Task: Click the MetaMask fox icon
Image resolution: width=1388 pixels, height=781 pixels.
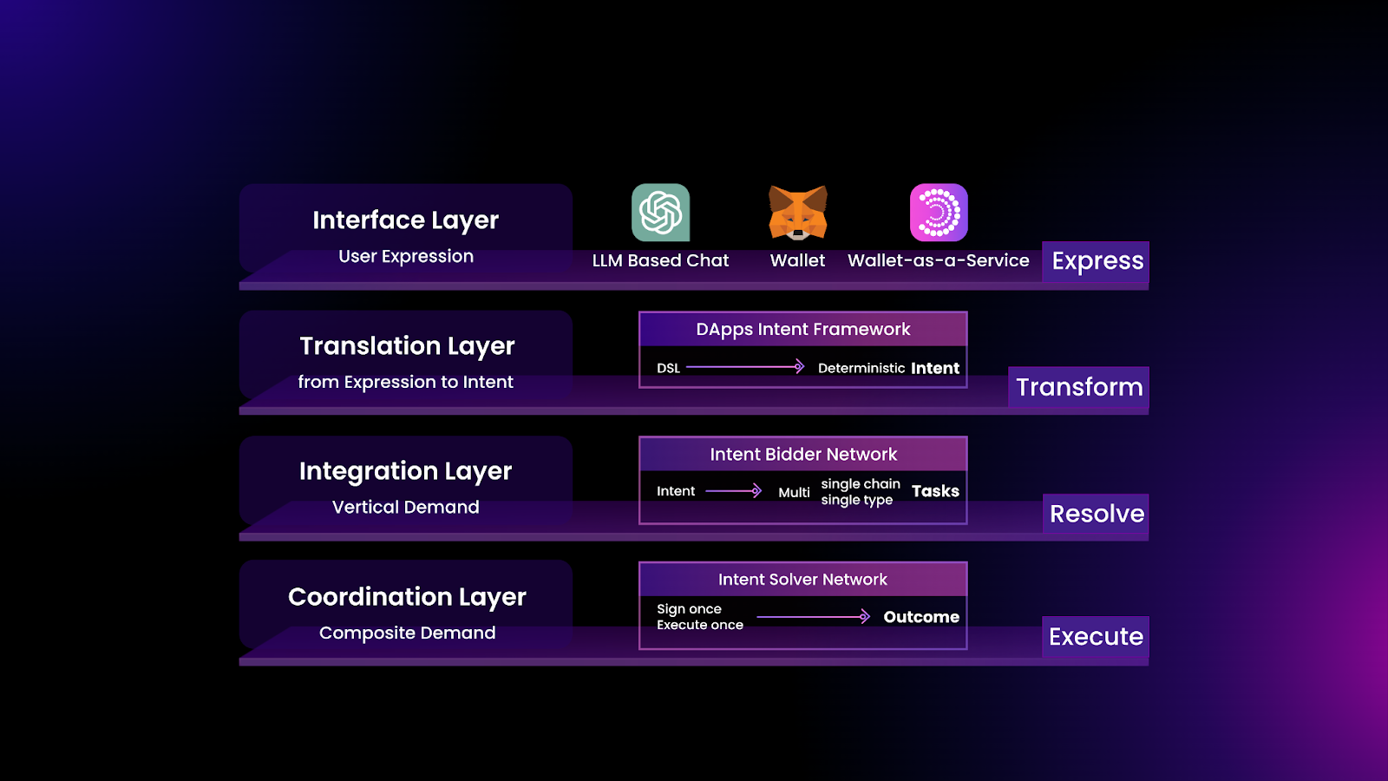Action: pyautogui.click(x=798, y=213)
